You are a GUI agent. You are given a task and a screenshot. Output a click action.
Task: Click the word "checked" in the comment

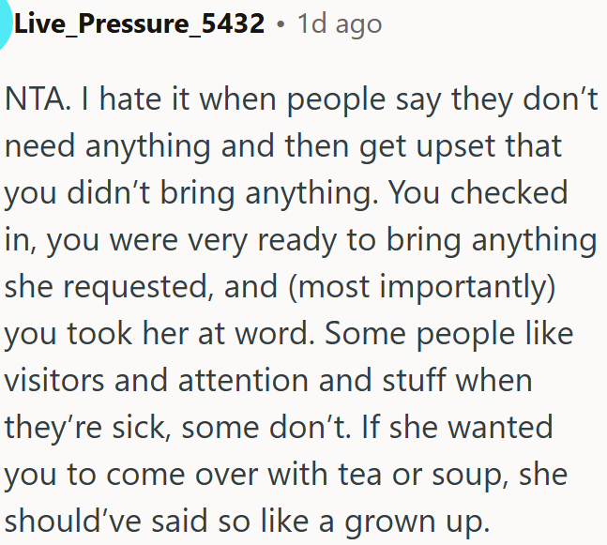point(508,192)
